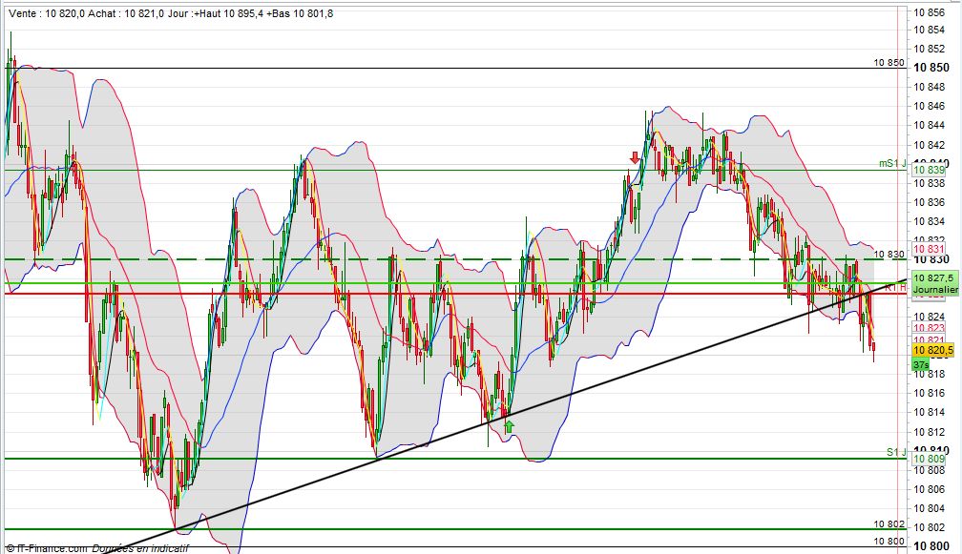The image size is (962, 554).
Task: Click the 10 804 axis price tick
Action: coord(929,508)
